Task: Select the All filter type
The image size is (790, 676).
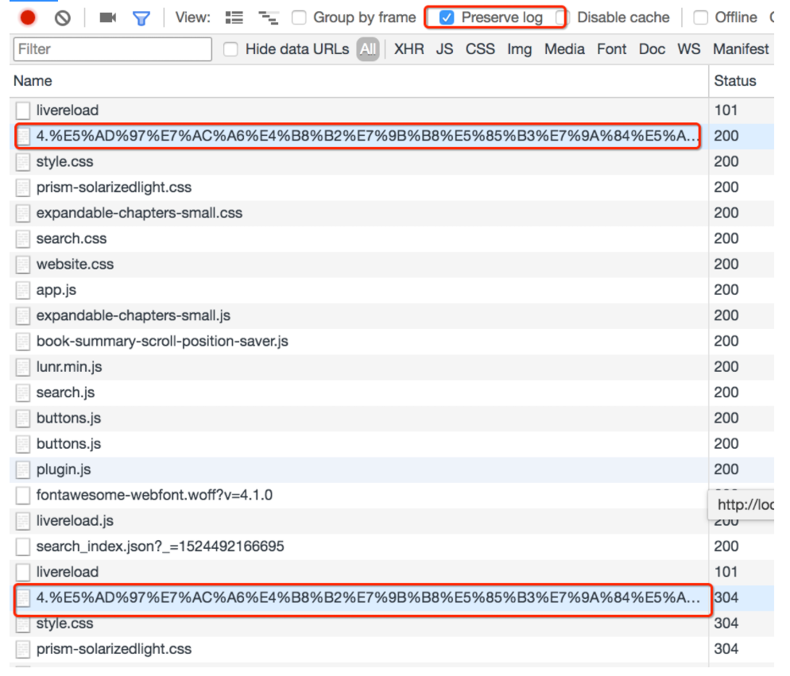Action: point(368,49)
